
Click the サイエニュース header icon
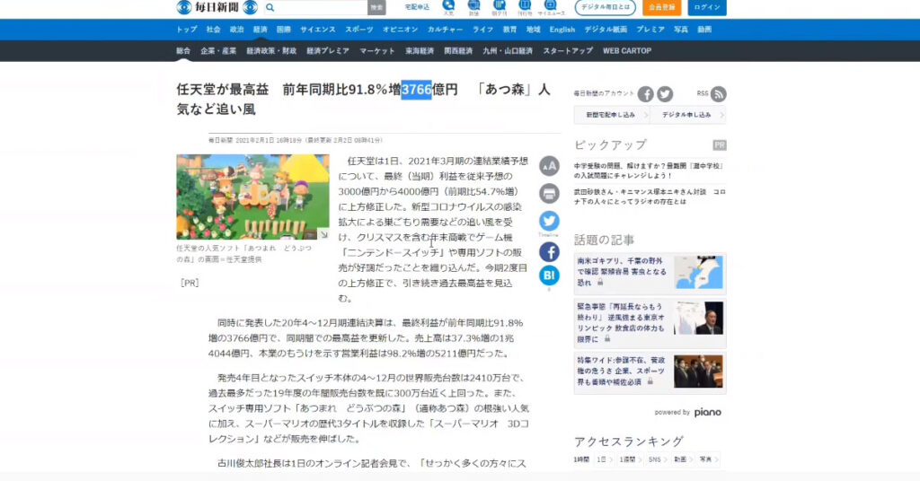(551, 7)
